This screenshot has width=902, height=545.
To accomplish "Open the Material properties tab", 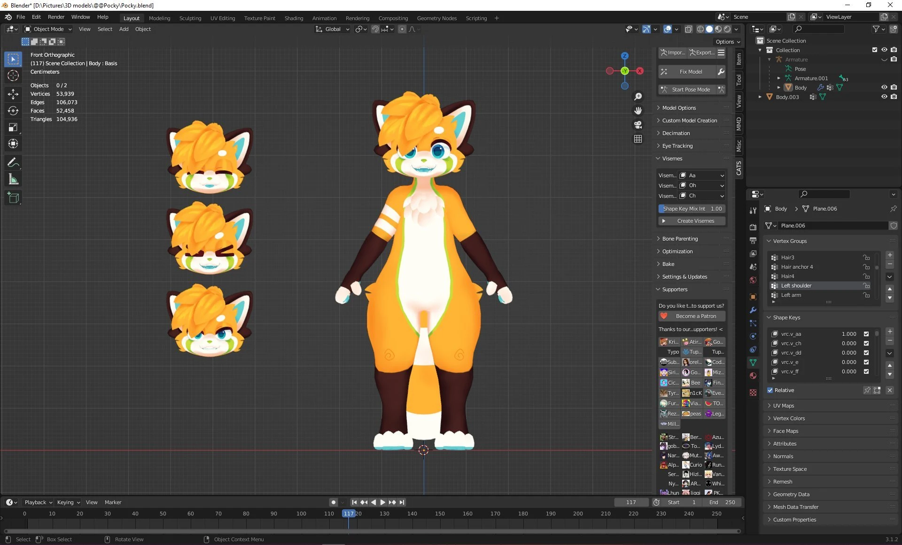I will 753,376.
